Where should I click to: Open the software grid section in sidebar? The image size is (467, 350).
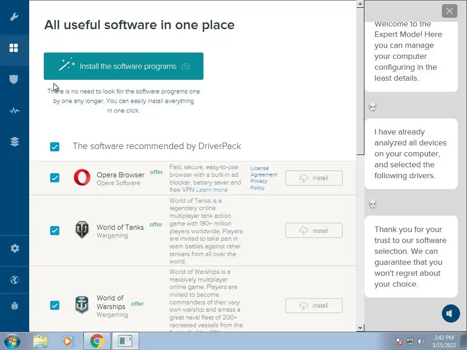point(14,48)
